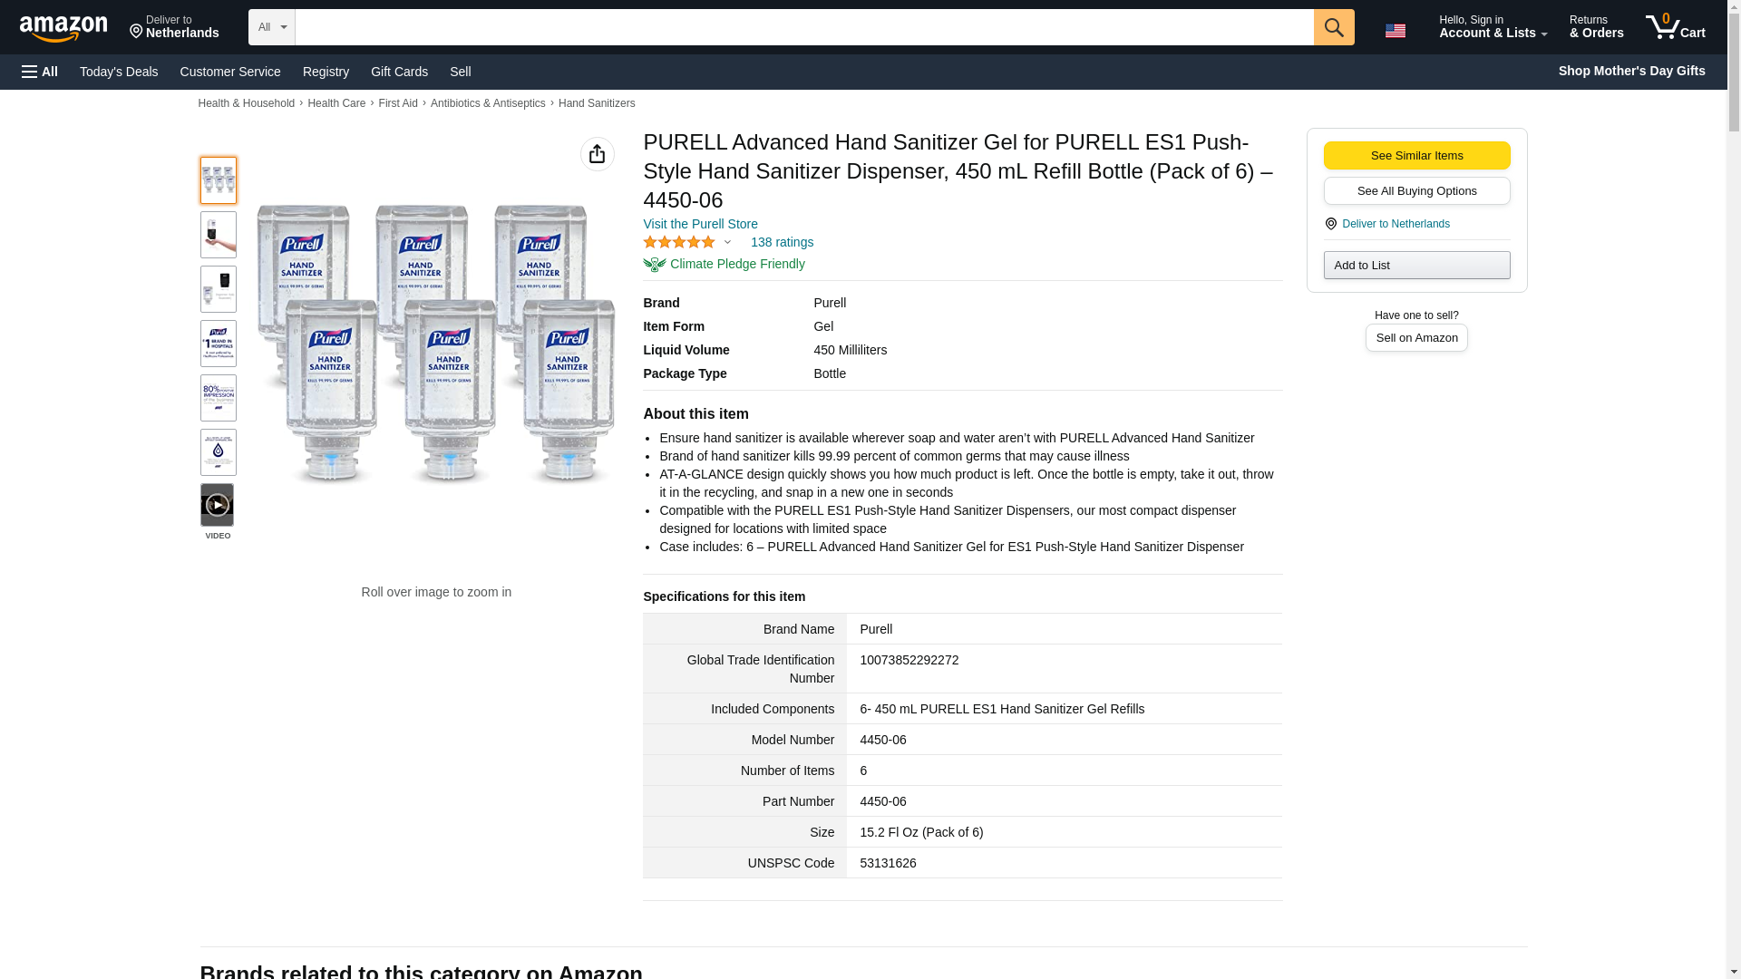Viewport: 1741px width, 979px height.
Task: Open the Visit the Purell Store link
Action: 700,224
